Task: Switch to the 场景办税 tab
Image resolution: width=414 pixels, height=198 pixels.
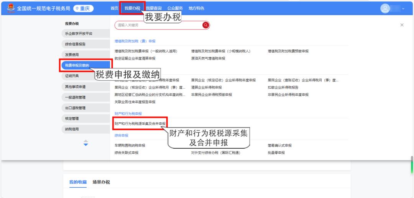Action: click(101, 182)
